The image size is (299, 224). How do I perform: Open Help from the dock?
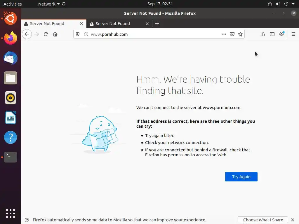11,137
